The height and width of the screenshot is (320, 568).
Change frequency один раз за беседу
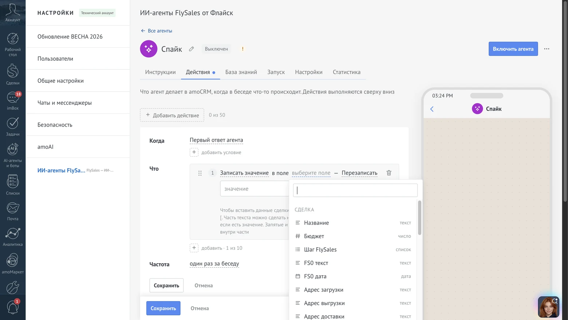(214, 264)
